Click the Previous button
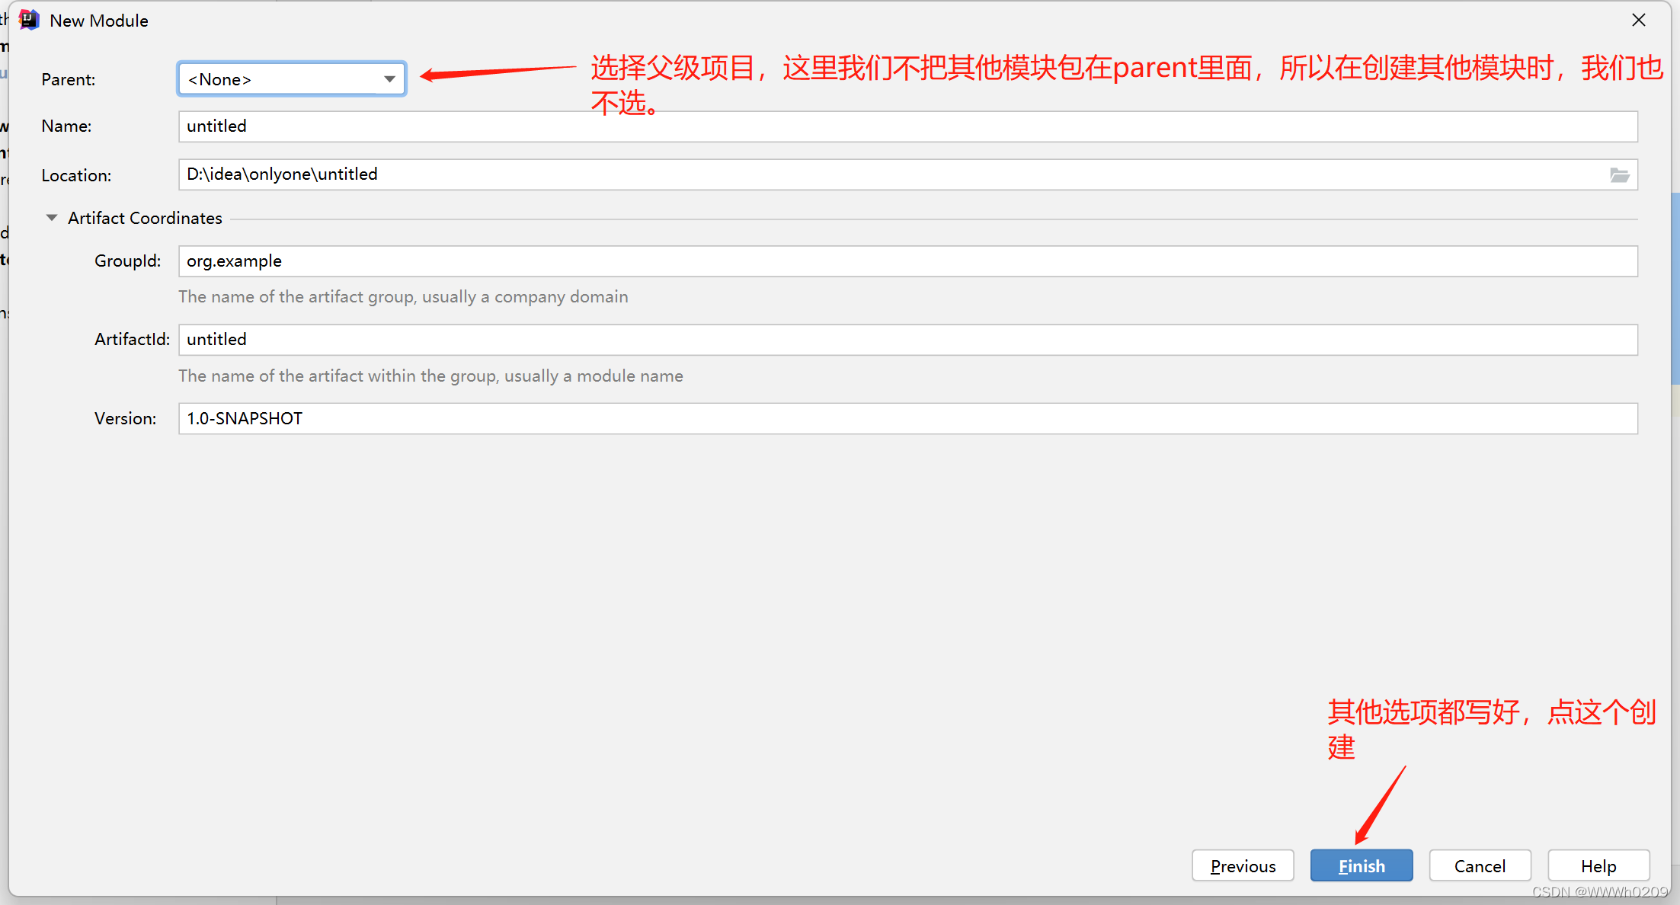1680x905 pixels. tap(1243, 866)
